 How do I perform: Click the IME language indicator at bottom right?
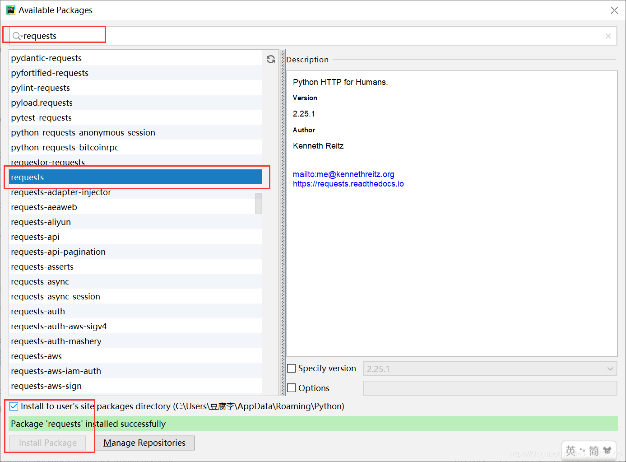coord(571,450)
